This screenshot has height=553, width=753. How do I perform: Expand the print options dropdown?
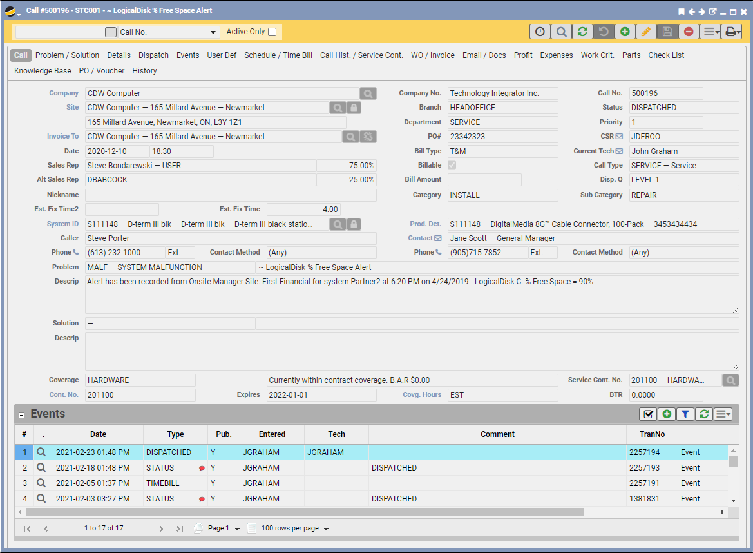coord(731,32)
